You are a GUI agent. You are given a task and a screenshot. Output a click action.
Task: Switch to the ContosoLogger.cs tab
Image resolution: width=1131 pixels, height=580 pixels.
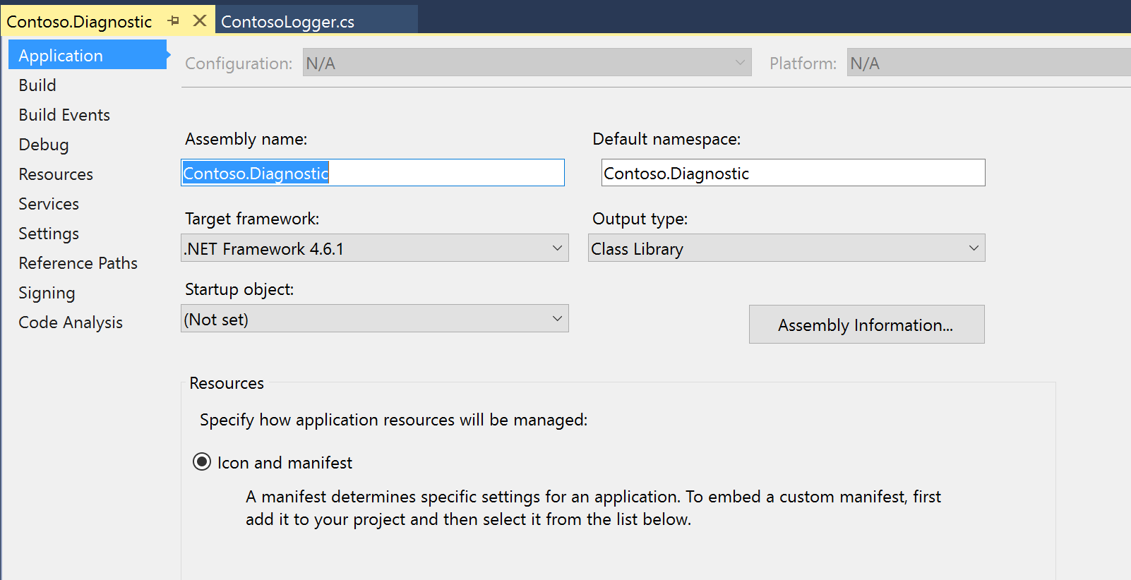[288, 22]
